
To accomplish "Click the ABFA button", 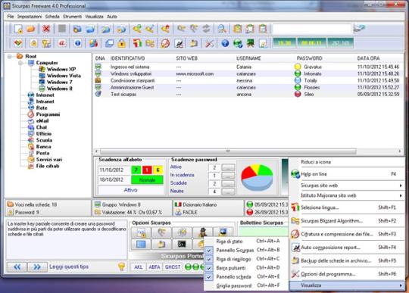I will coord(155,267).
